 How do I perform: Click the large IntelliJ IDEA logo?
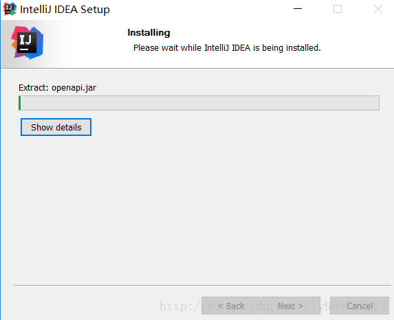click(x=27, y=43)
